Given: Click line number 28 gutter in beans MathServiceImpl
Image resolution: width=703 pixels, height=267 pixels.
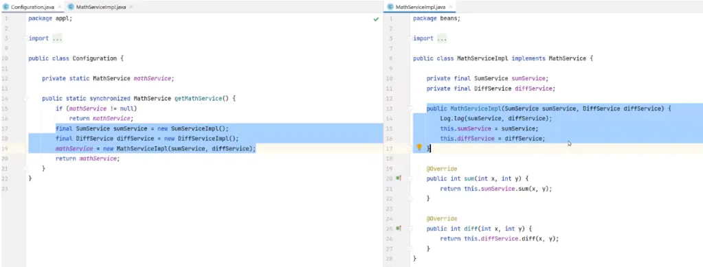Looking at the screenshot, I should [x=390, y=259].
